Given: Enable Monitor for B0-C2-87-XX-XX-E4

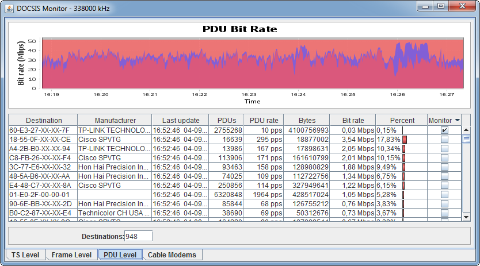Looking at the screenshot, I should point(444,213).
